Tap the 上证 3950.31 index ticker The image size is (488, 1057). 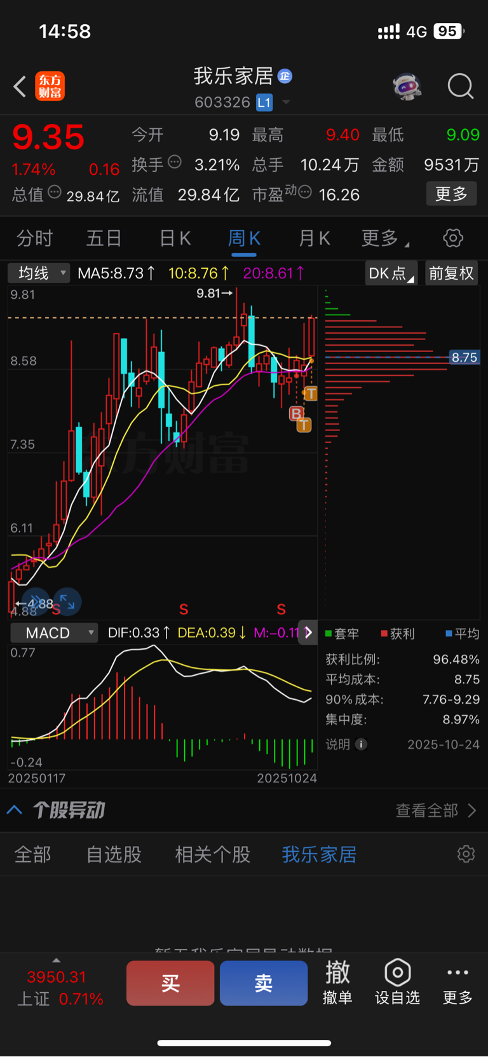[x=60, y=988]
